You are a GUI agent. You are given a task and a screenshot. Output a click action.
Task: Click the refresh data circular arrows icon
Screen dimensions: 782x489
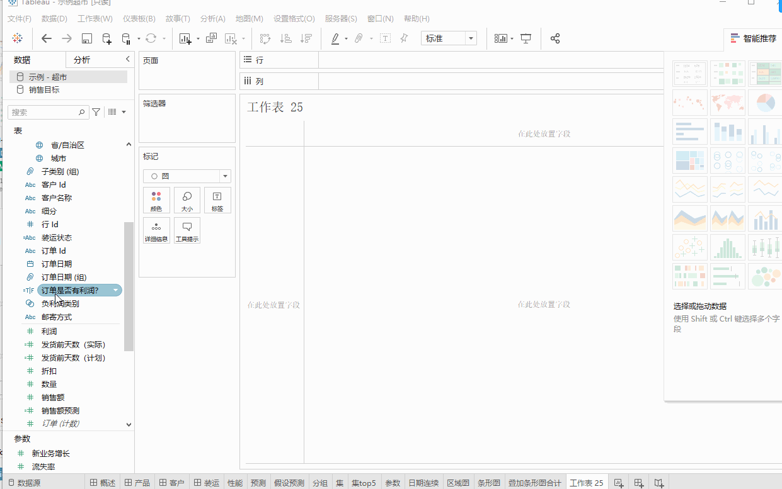pos(151,38)
